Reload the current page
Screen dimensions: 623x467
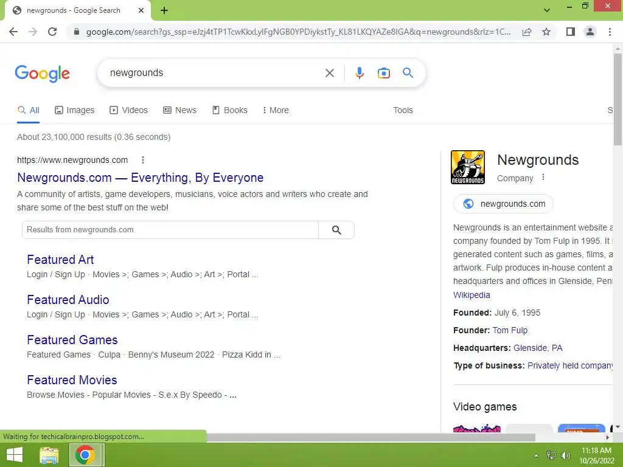point(52,32)
